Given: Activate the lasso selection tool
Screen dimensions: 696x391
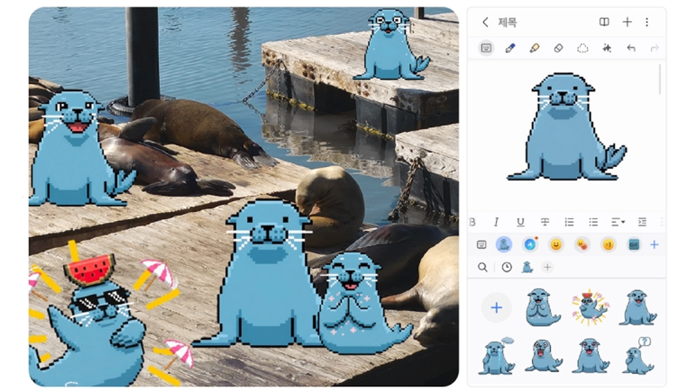Looking at the screenshot, I should coord(582,48).
